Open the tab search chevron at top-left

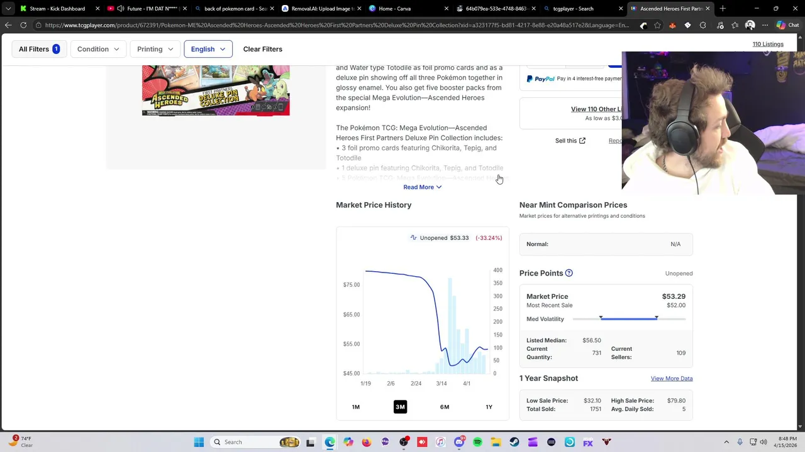tap(8, 9)
